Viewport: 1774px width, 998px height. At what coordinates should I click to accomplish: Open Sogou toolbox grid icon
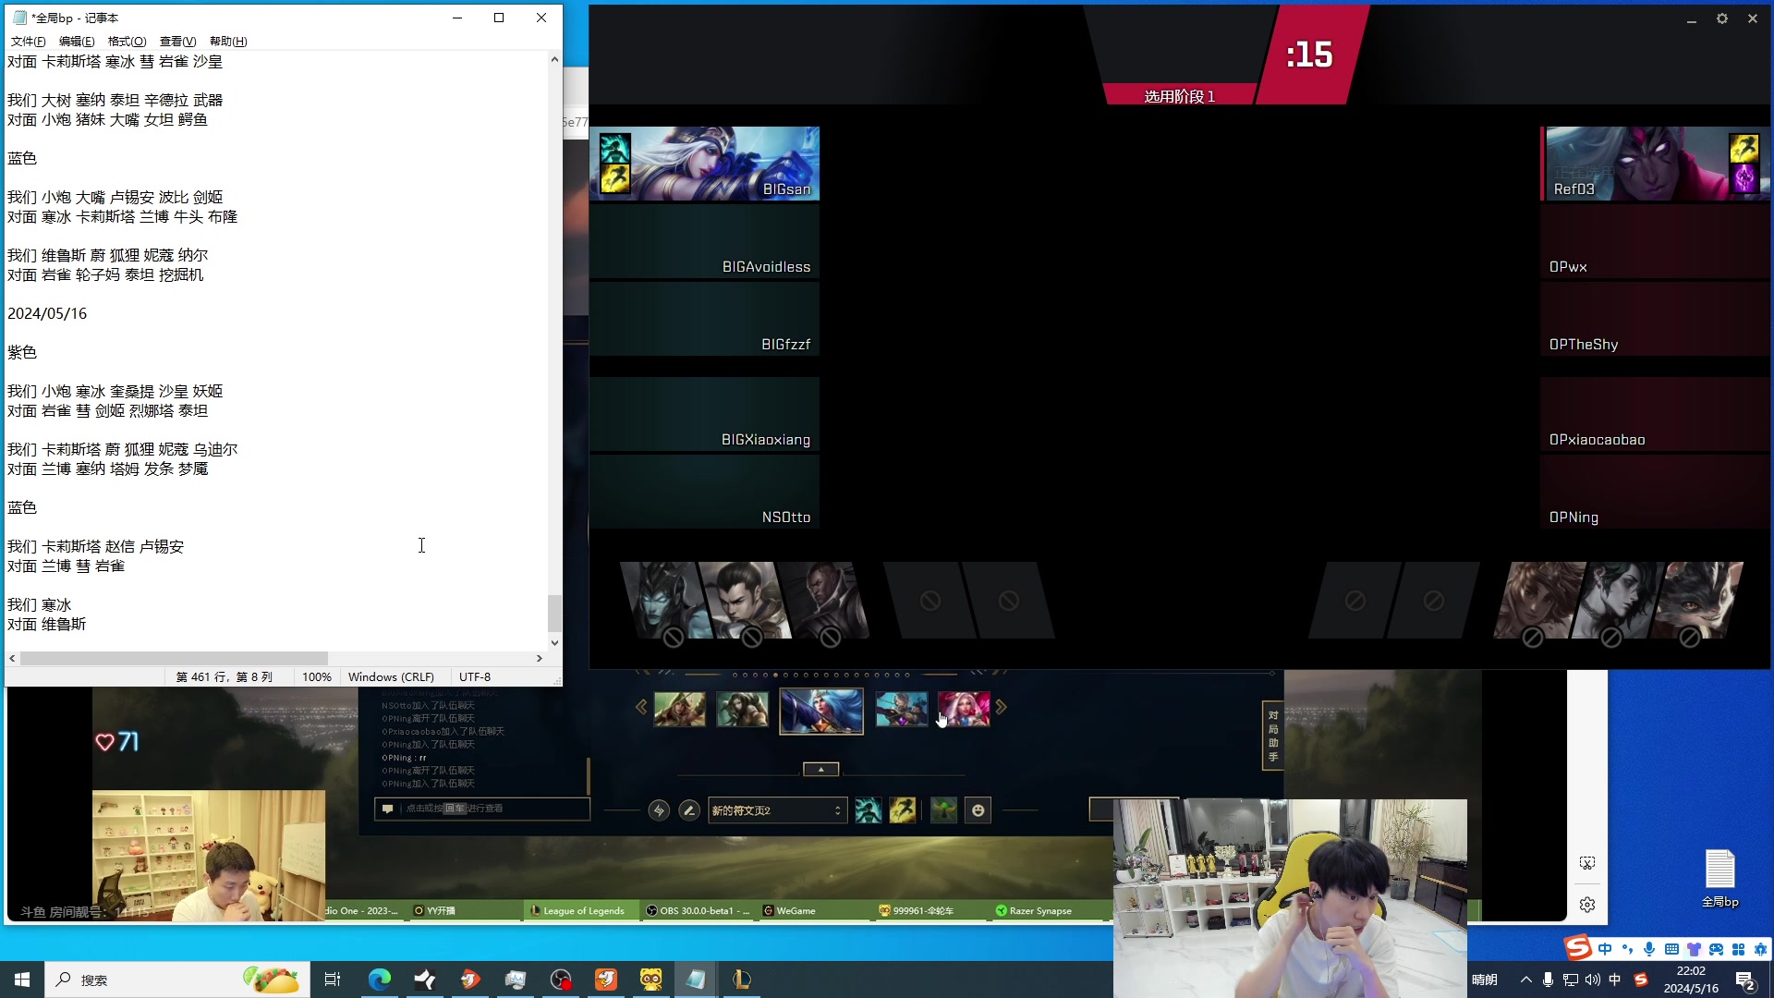coord(1738,949)
